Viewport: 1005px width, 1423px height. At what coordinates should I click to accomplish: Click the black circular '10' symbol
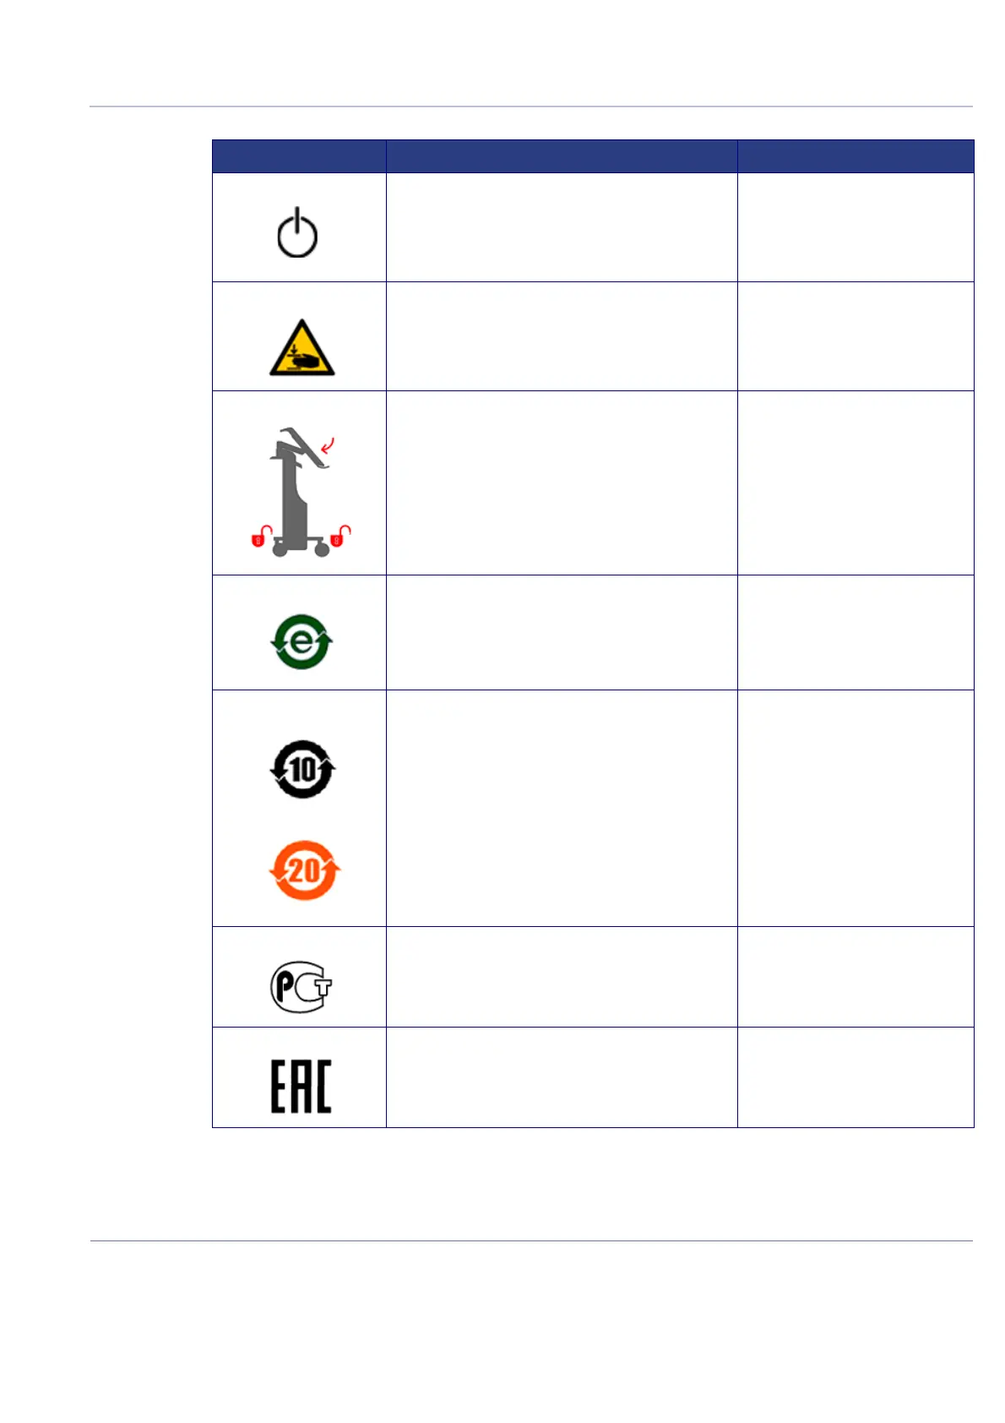[x=302, y=770]
